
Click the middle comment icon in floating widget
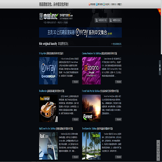[158, 150]
